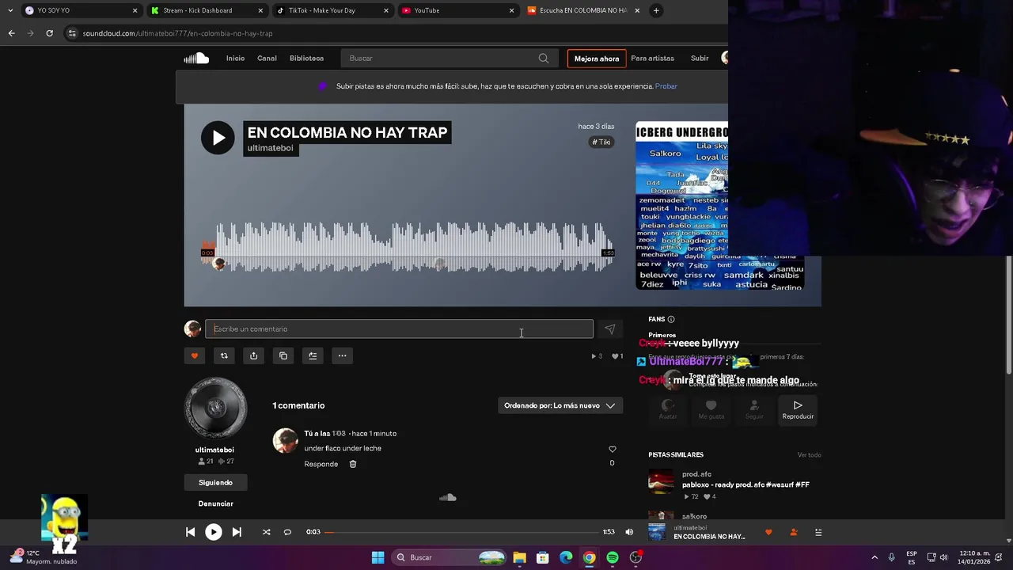
Task: Click the SoundCloud logo in header
Action: 196,58
